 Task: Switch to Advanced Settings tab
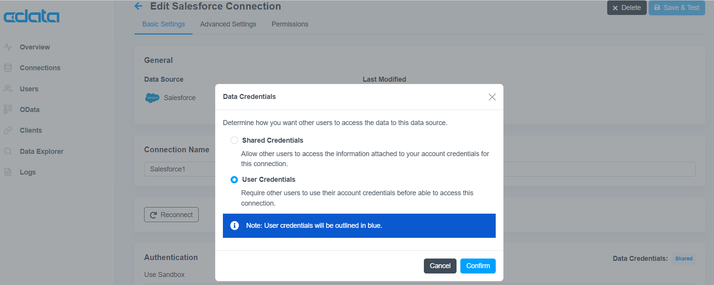(228, 24)
